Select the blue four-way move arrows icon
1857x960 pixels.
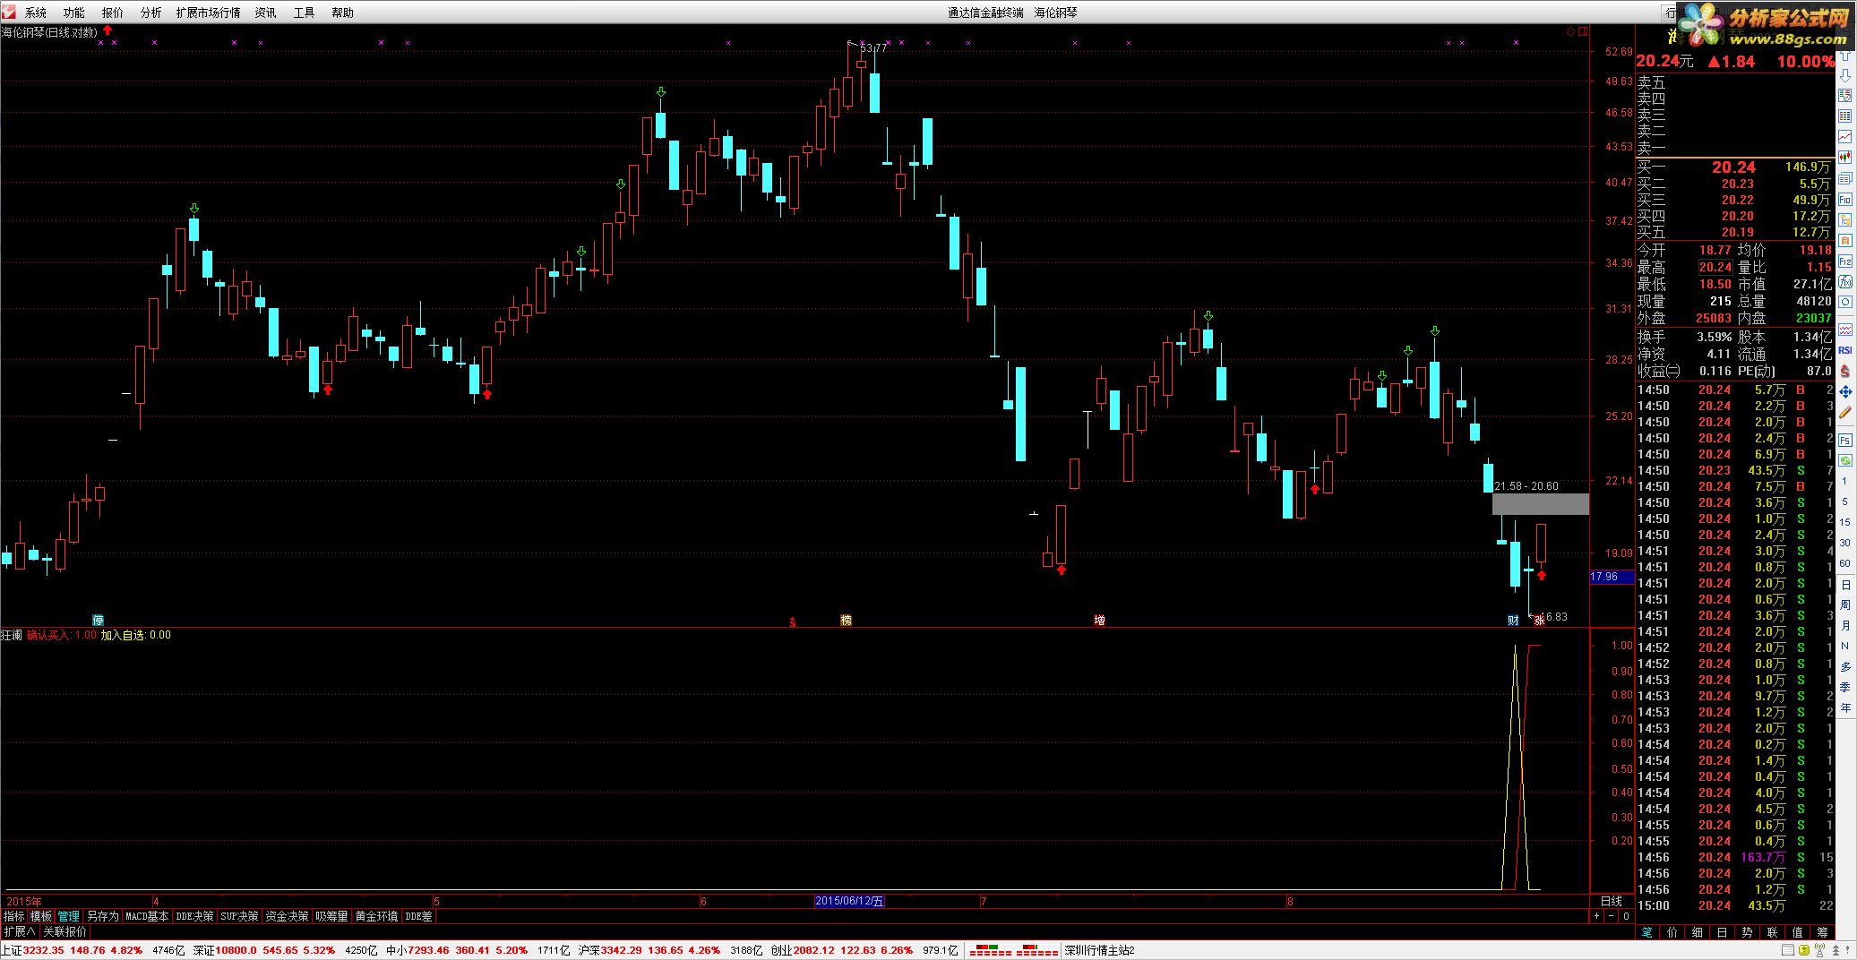(1845, 391)
